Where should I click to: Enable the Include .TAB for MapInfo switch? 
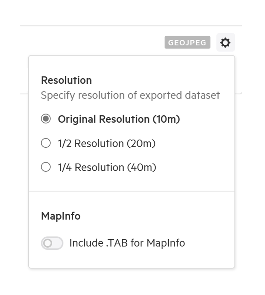tap(52, 243)
